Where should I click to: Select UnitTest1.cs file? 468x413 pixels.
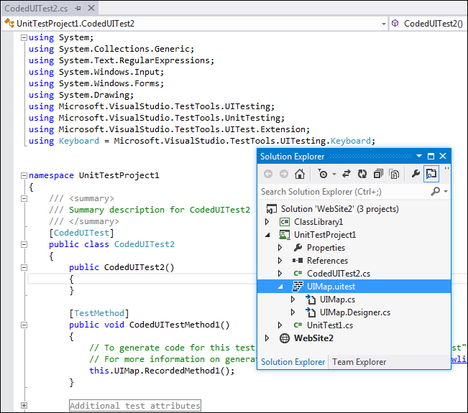coord(330,325)
